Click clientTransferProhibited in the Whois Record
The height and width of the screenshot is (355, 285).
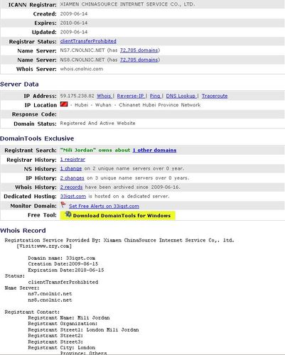(x=63, y=282)
